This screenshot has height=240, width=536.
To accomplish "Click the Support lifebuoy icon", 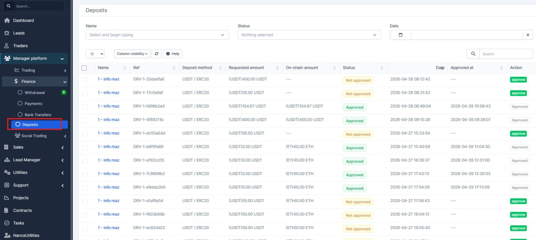I will 7,185.
